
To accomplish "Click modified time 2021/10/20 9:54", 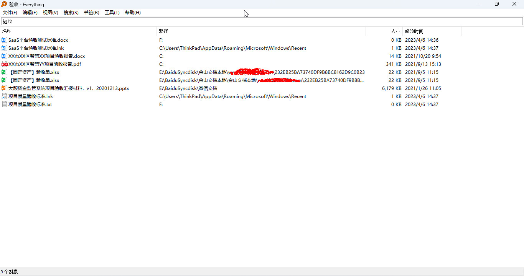I will [423, 56].
